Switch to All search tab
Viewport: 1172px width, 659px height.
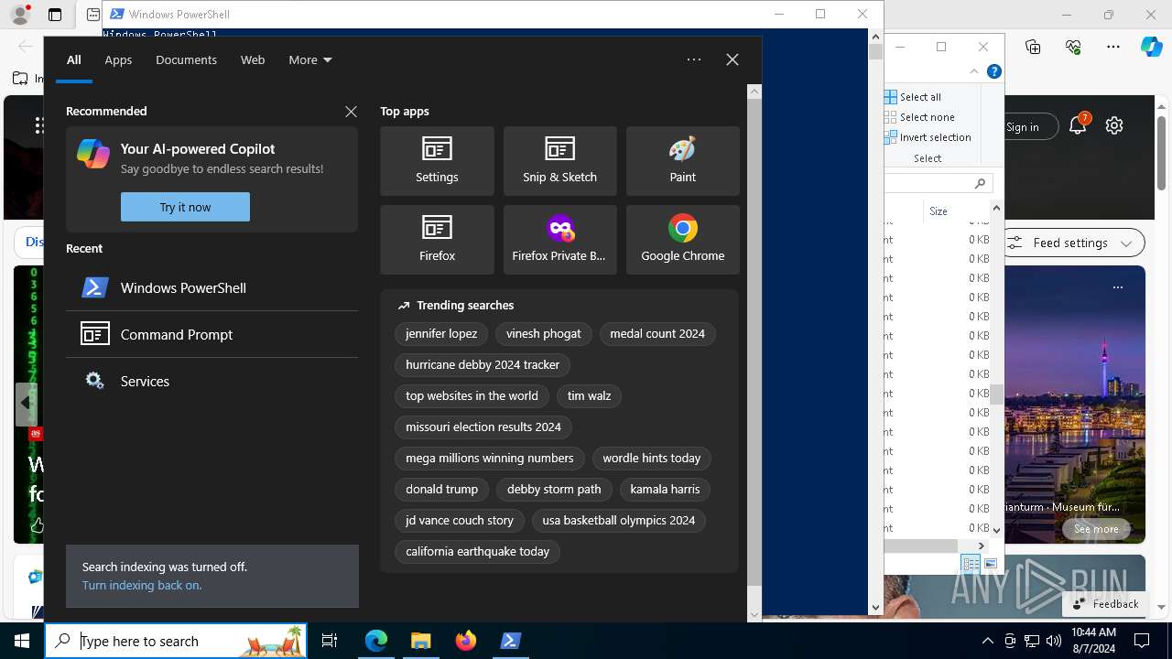pos(74,60)
